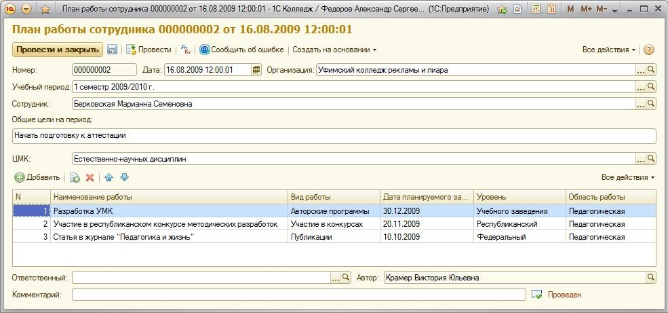Image resolution: width=668 pixels, height=313 pixels.
Task: Click the 1C main menu logo icon
Action: pos(12,9)
